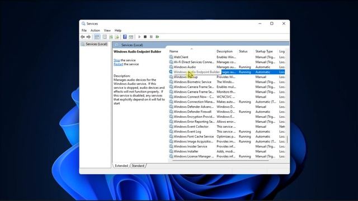Select the Windows Event Log row
This screenshot has width=358, height=201.
point(227,132)
